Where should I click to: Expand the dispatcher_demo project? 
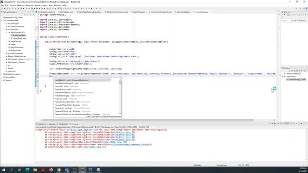click(1, 74)
